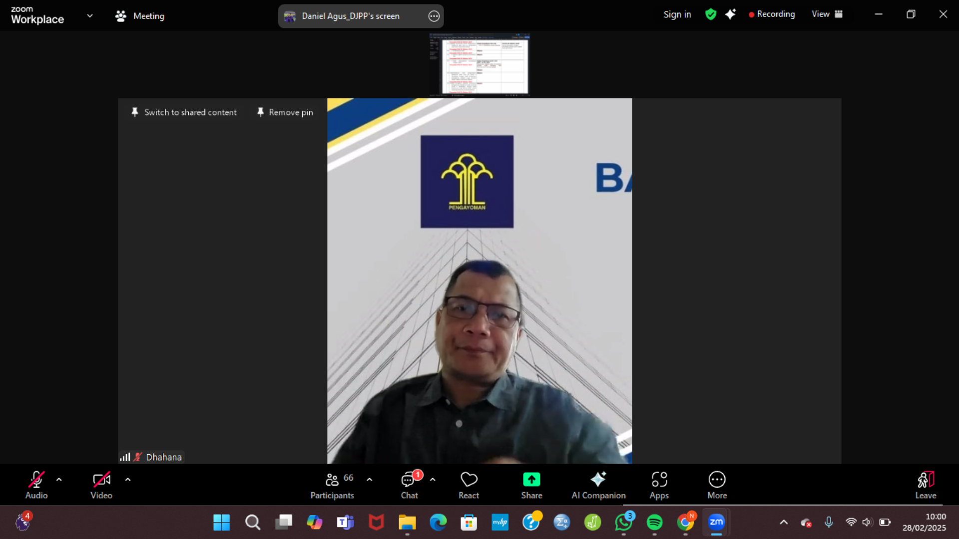This screenshot has width=959, height=539.
Task: Open Task View in the taskbar
Action: 284,523
